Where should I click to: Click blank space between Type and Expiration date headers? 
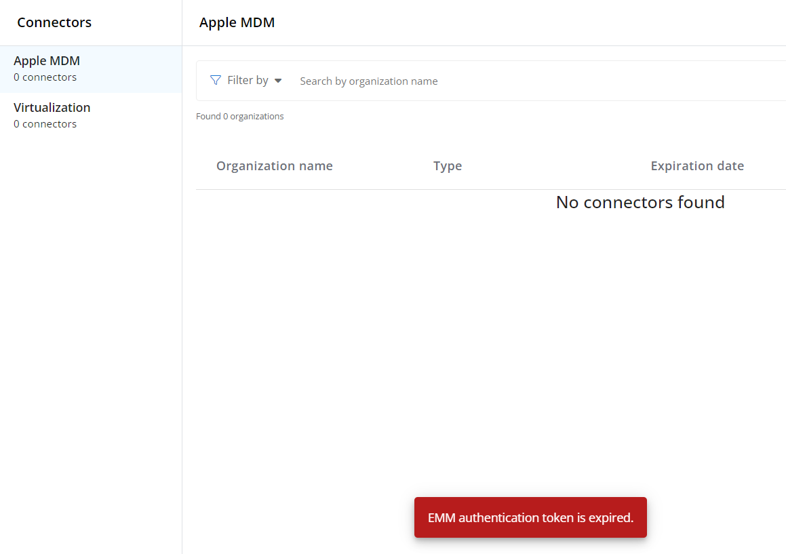556,166
